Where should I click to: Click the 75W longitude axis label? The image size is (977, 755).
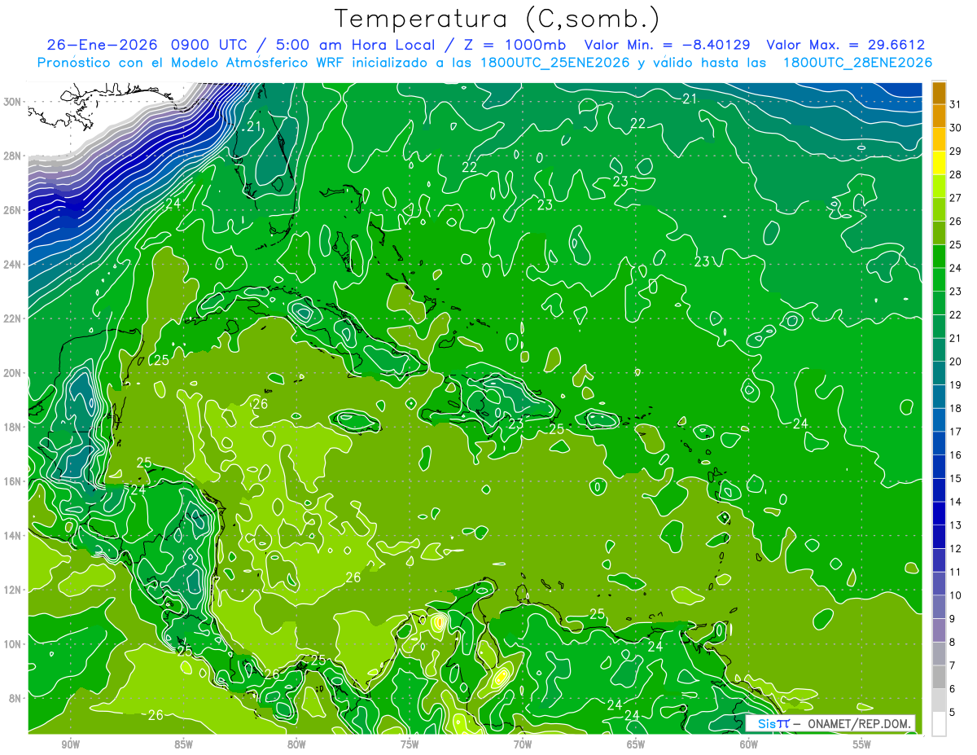pos(410,744)
